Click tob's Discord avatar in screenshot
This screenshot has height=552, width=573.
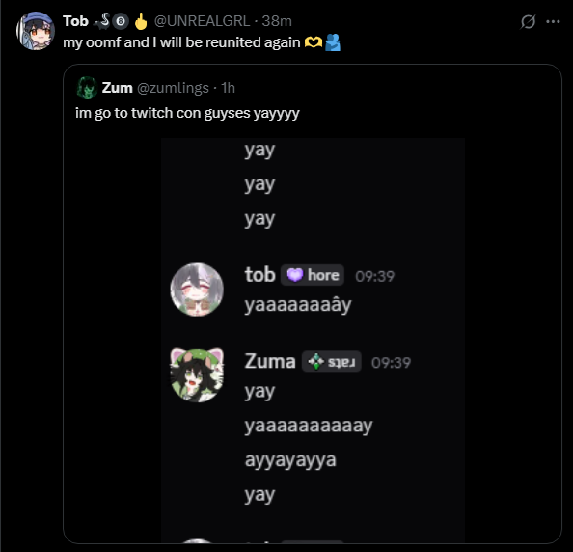coord(197,290)
